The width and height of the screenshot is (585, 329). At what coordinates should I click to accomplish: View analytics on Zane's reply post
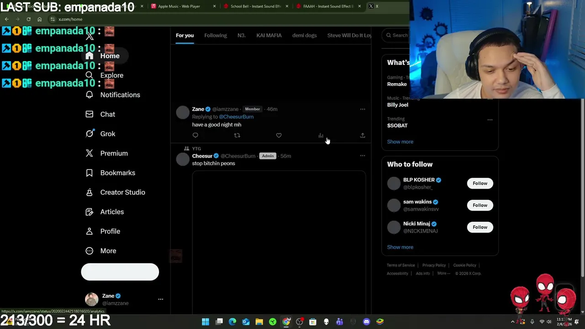point(321,135)
